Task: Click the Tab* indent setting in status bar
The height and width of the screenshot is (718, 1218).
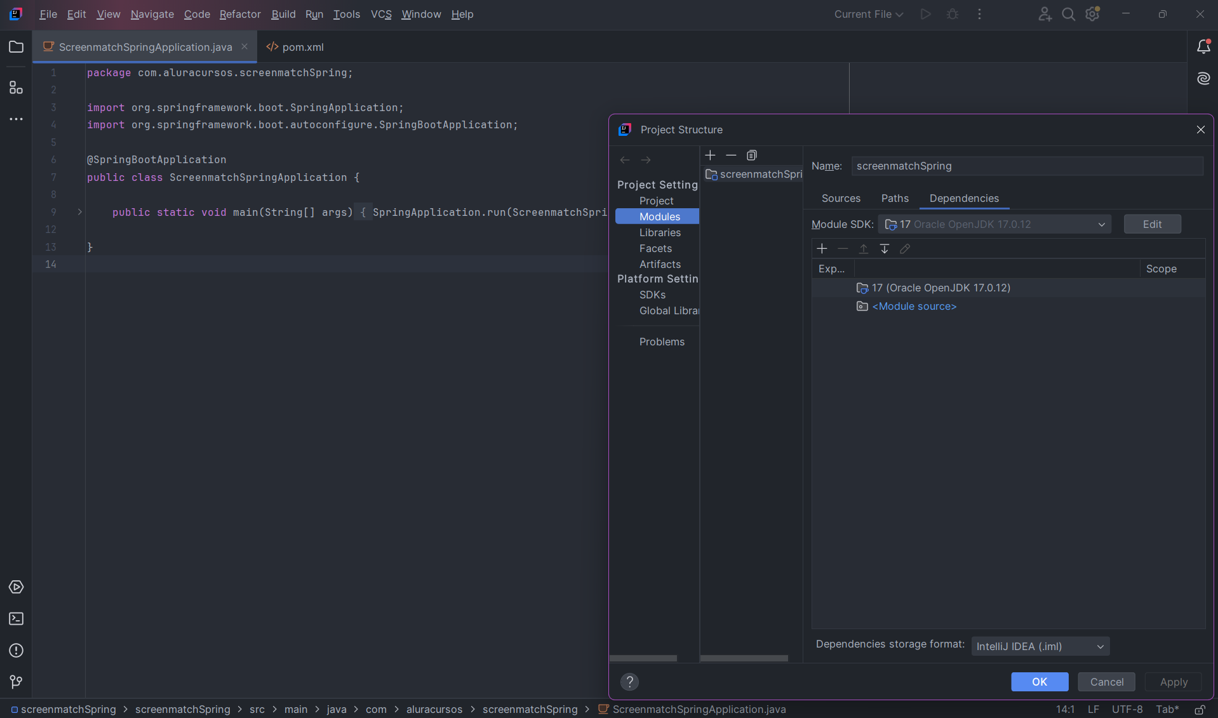Action: click(1167, 709)
